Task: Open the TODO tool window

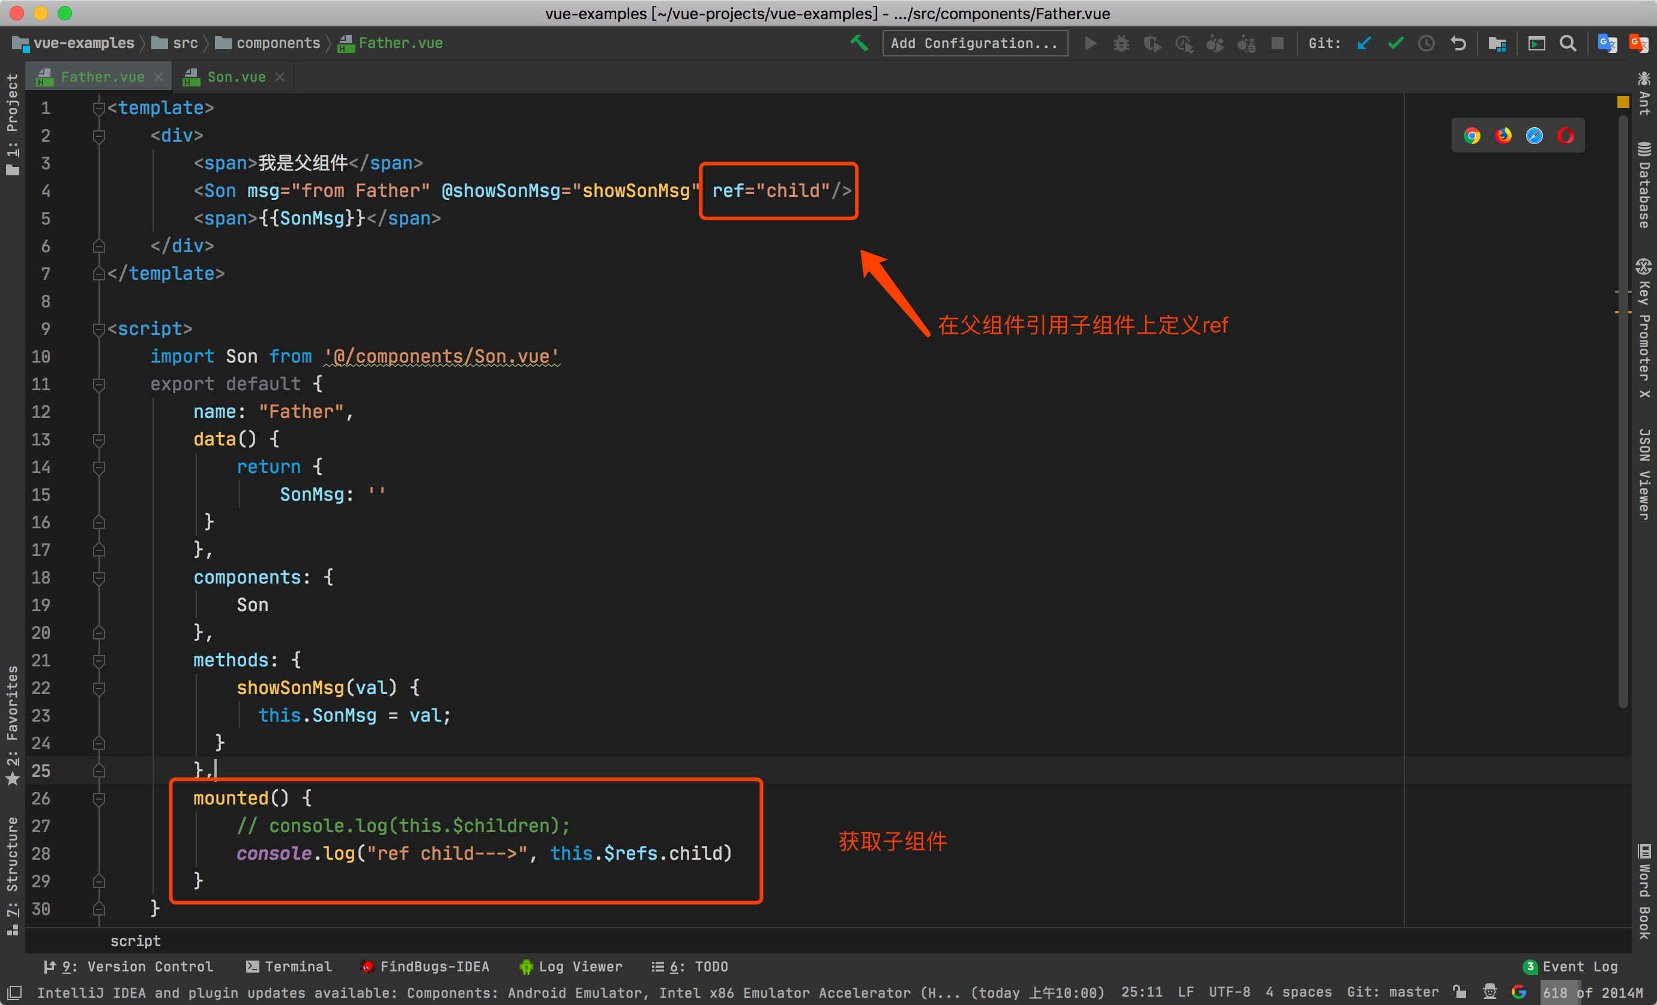Action: (x=689, y=966)
